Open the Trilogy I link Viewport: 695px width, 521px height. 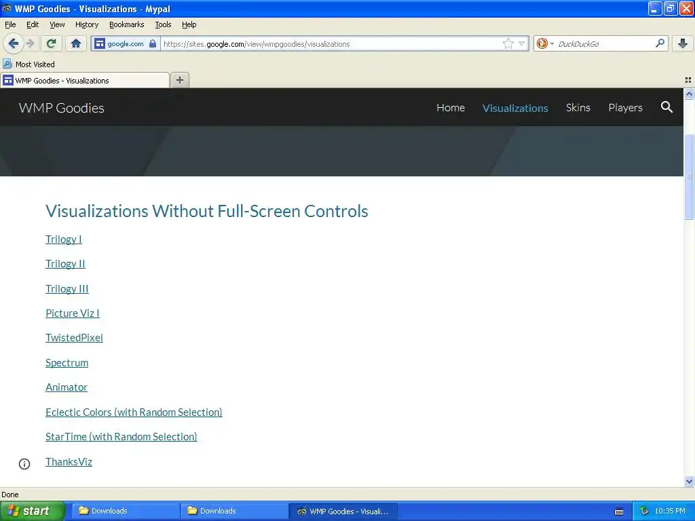pos(63,239)
